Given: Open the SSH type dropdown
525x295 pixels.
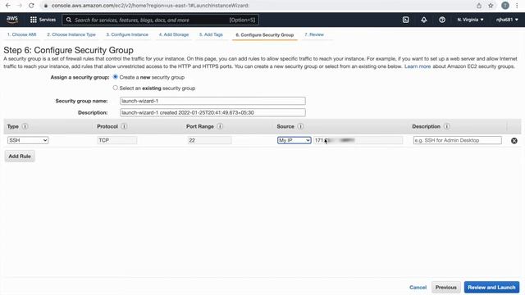Looking at the screenshot, I should click(28, 140).
